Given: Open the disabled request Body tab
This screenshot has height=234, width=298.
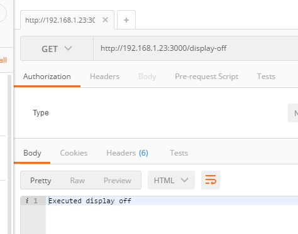Looking at the screenshot, I should click(x=147, y=77).
